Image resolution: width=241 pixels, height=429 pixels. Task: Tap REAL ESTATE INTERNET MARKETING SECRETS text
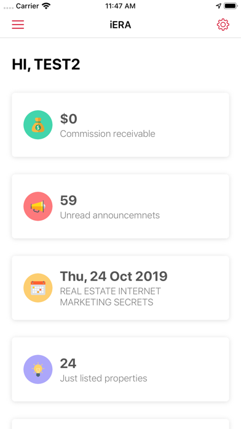(x=111, y=296)
